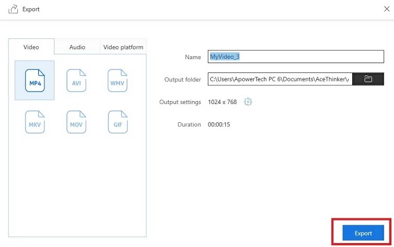The width and height of the screenshot is (394, 247).
Task: Choose the MOV format icon
Action: click(x=76, y=122)
